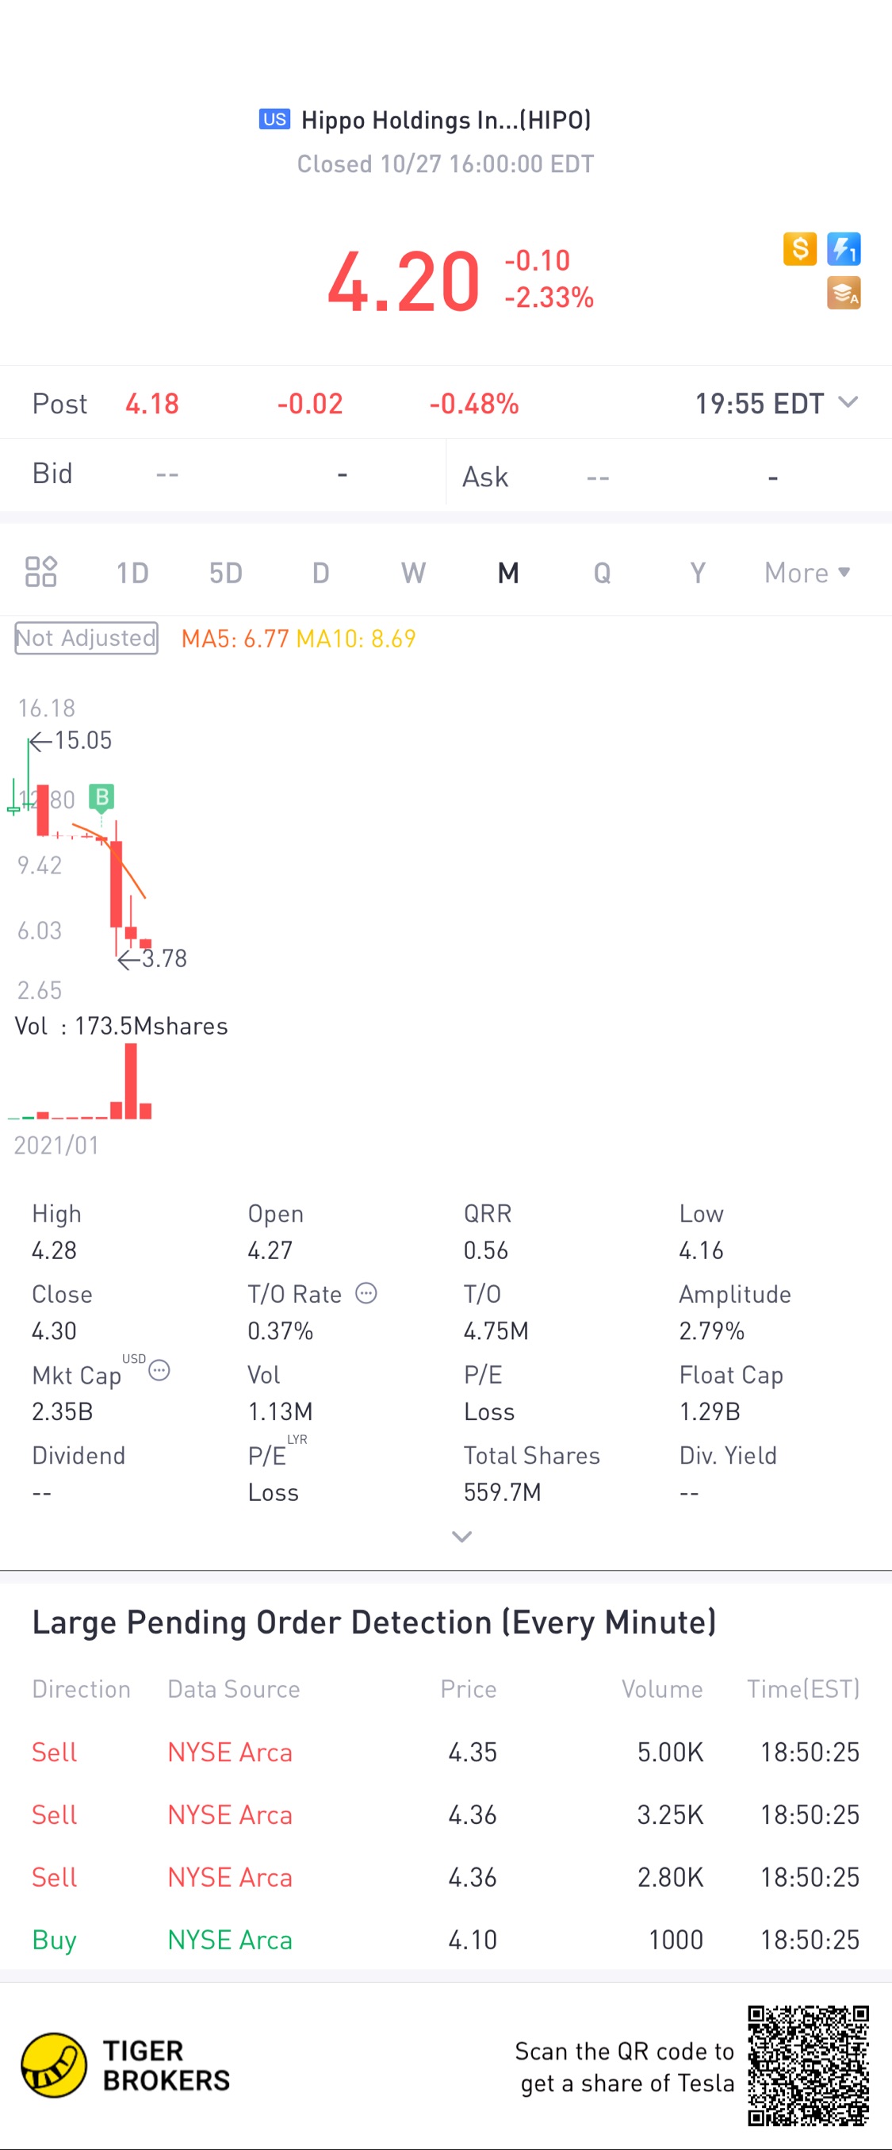Expand more stock statistics chevron
Screen dimensions: 892x2150
(x=461, y=1537)
